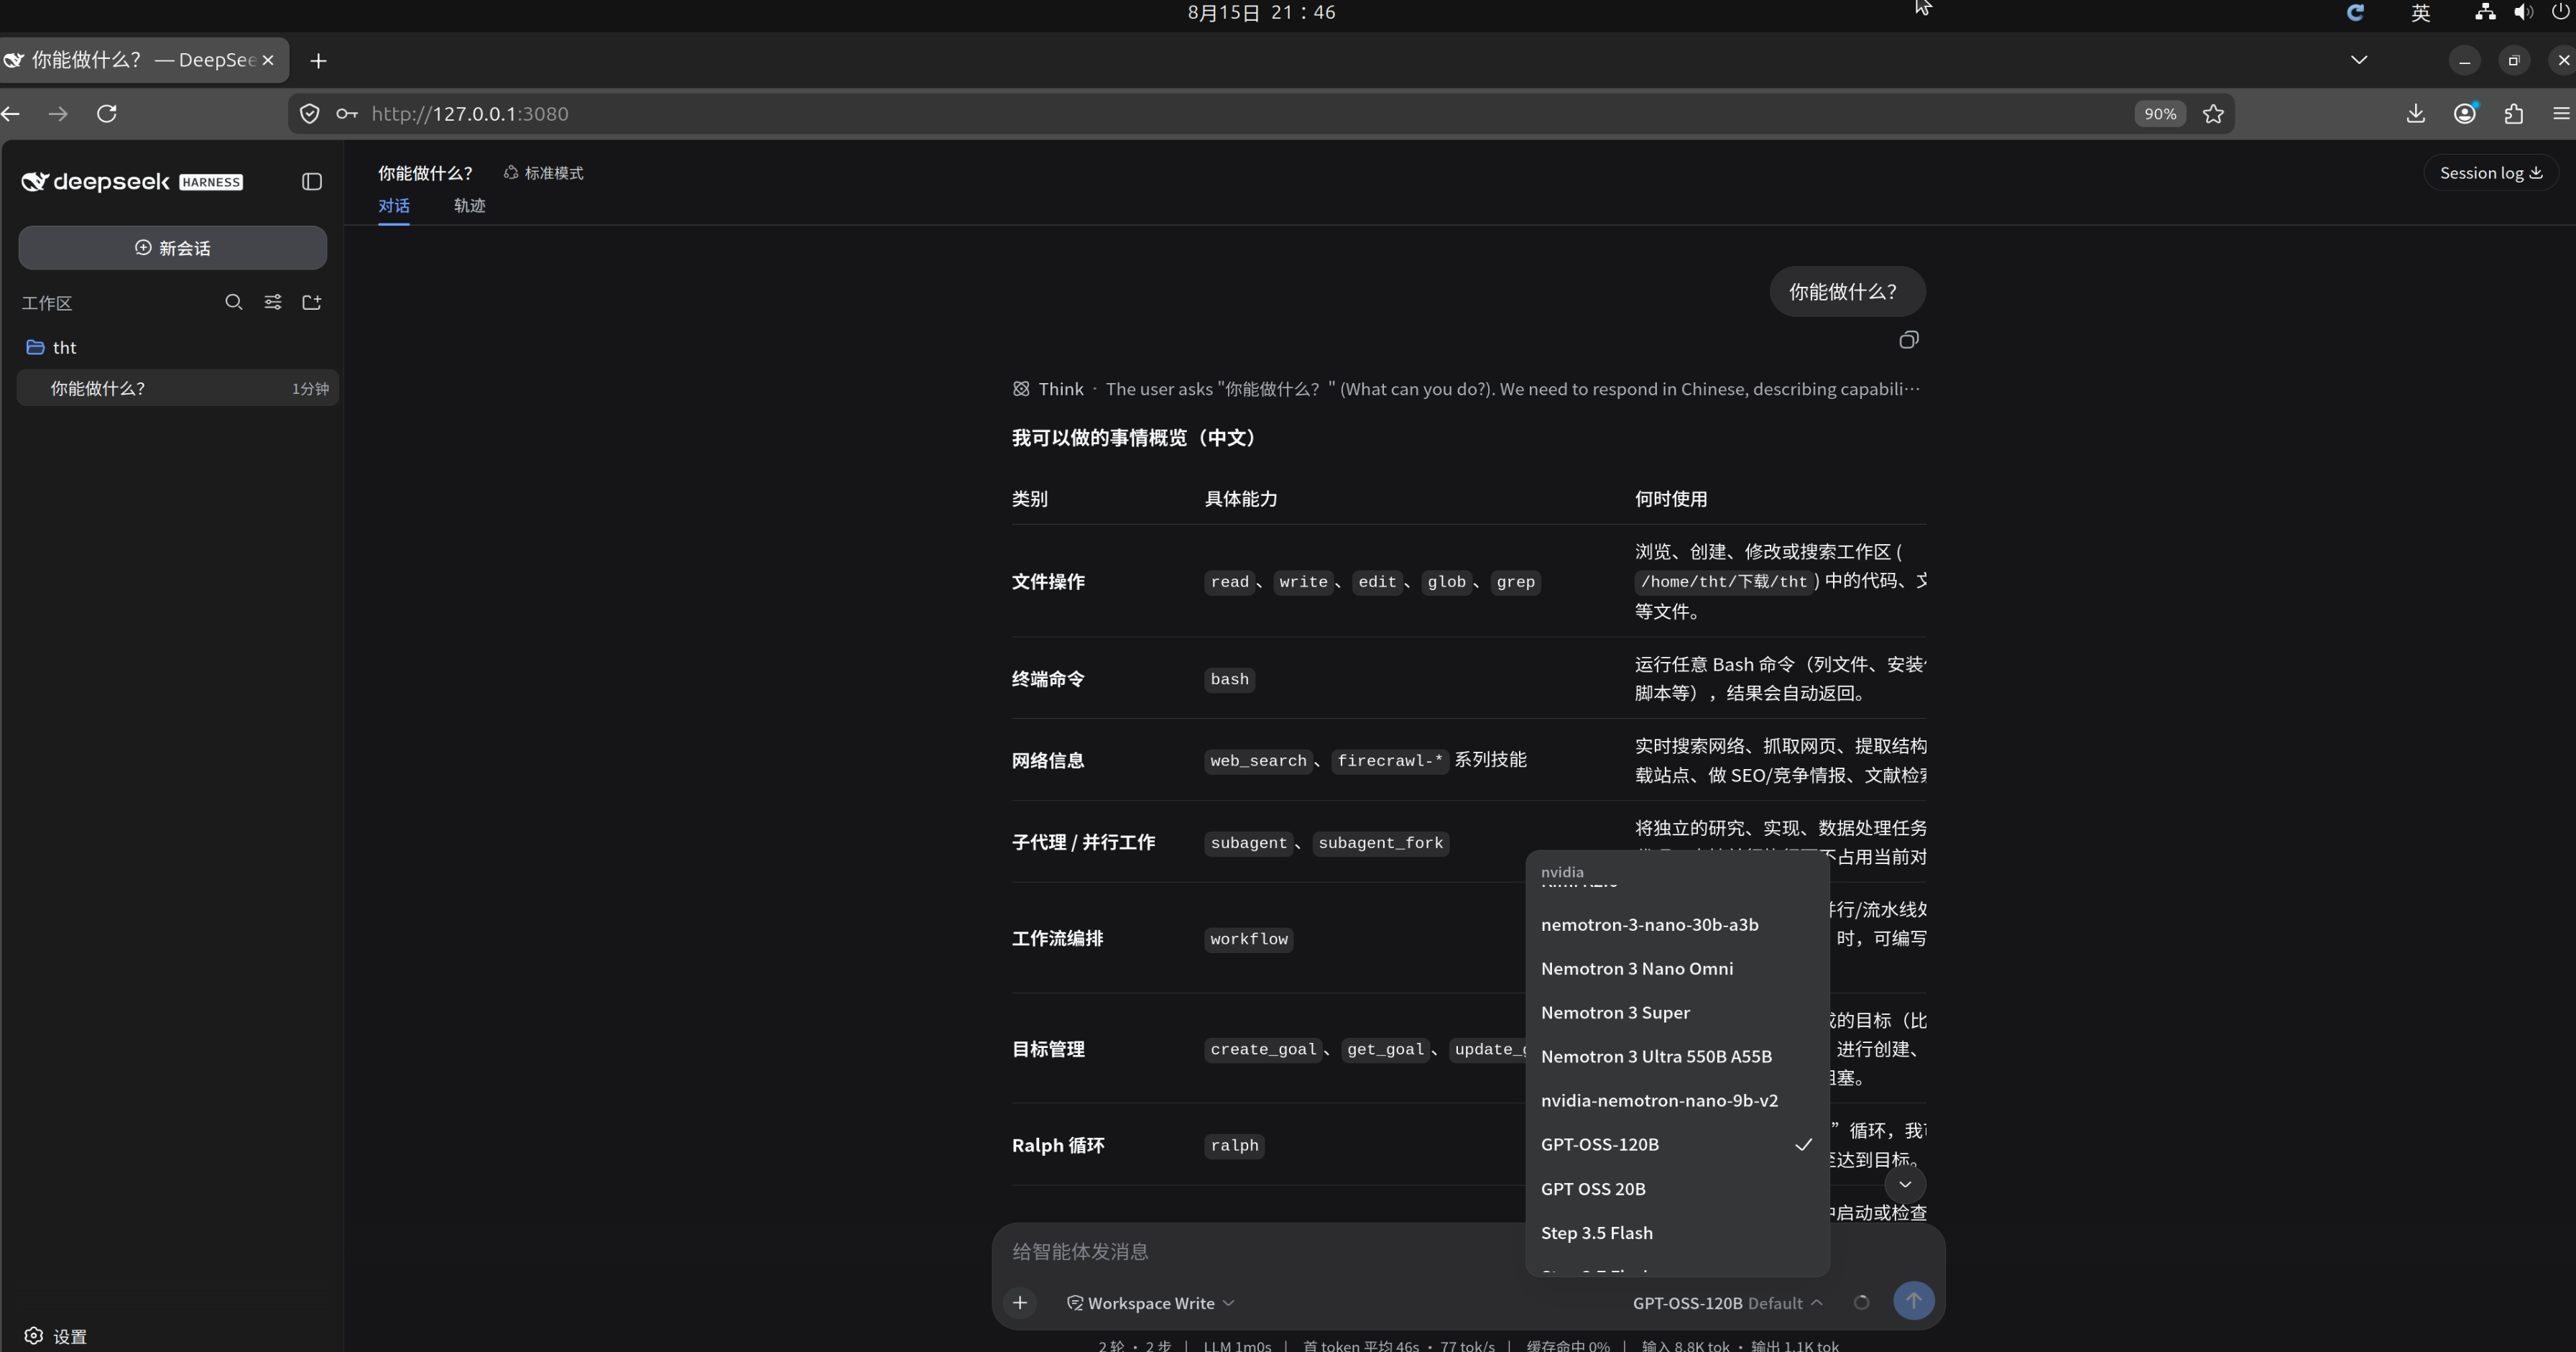Close the 你能做什么? browser tab

pyautogui.click(x=268, y=60)
